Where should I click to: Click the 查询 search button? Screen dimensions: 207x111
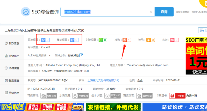[x=164, y=12]
